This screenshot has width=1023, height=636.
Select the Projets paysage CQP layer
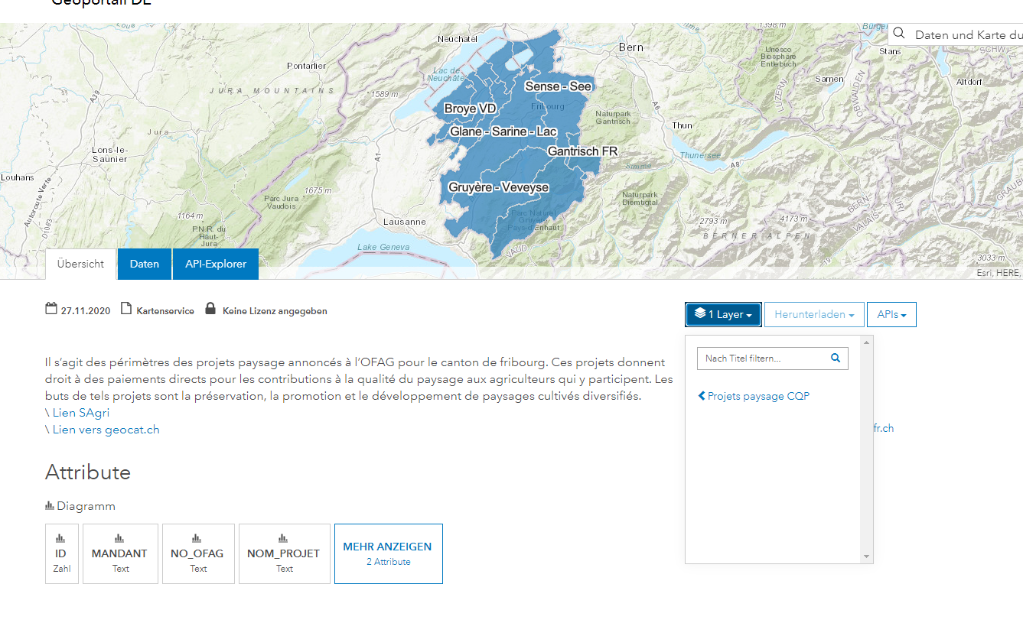coord(758,396)
